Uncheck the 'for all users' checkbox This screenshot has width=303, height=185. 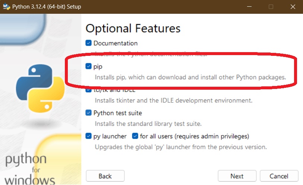tap(135, 136)
